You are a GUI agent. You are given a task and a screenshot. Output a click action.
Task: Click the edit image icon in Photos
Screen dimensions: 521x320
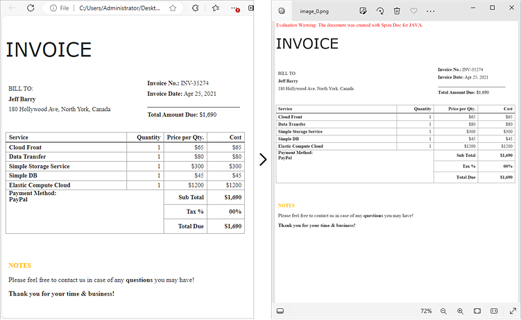pos(363,11)
